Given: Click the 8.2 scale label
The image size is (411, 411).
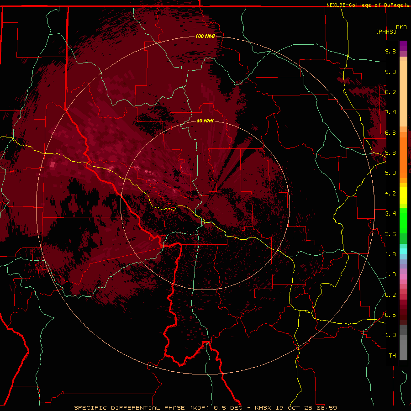Looking at the screenshot, I should click(390, 92).
